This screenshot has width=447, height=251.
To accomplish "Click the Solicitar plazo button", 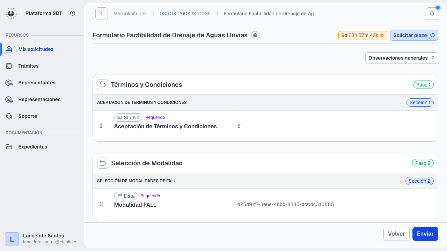I will (x=414, y=35).
